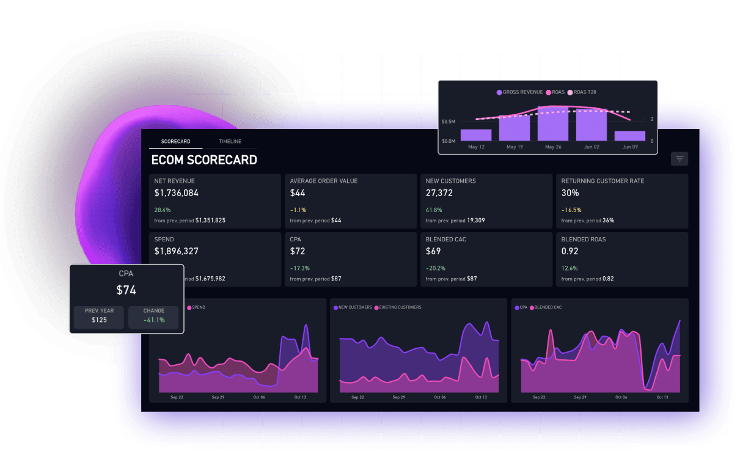Click the PREV. YEAR value in CPA tooltip

point(98,317)
